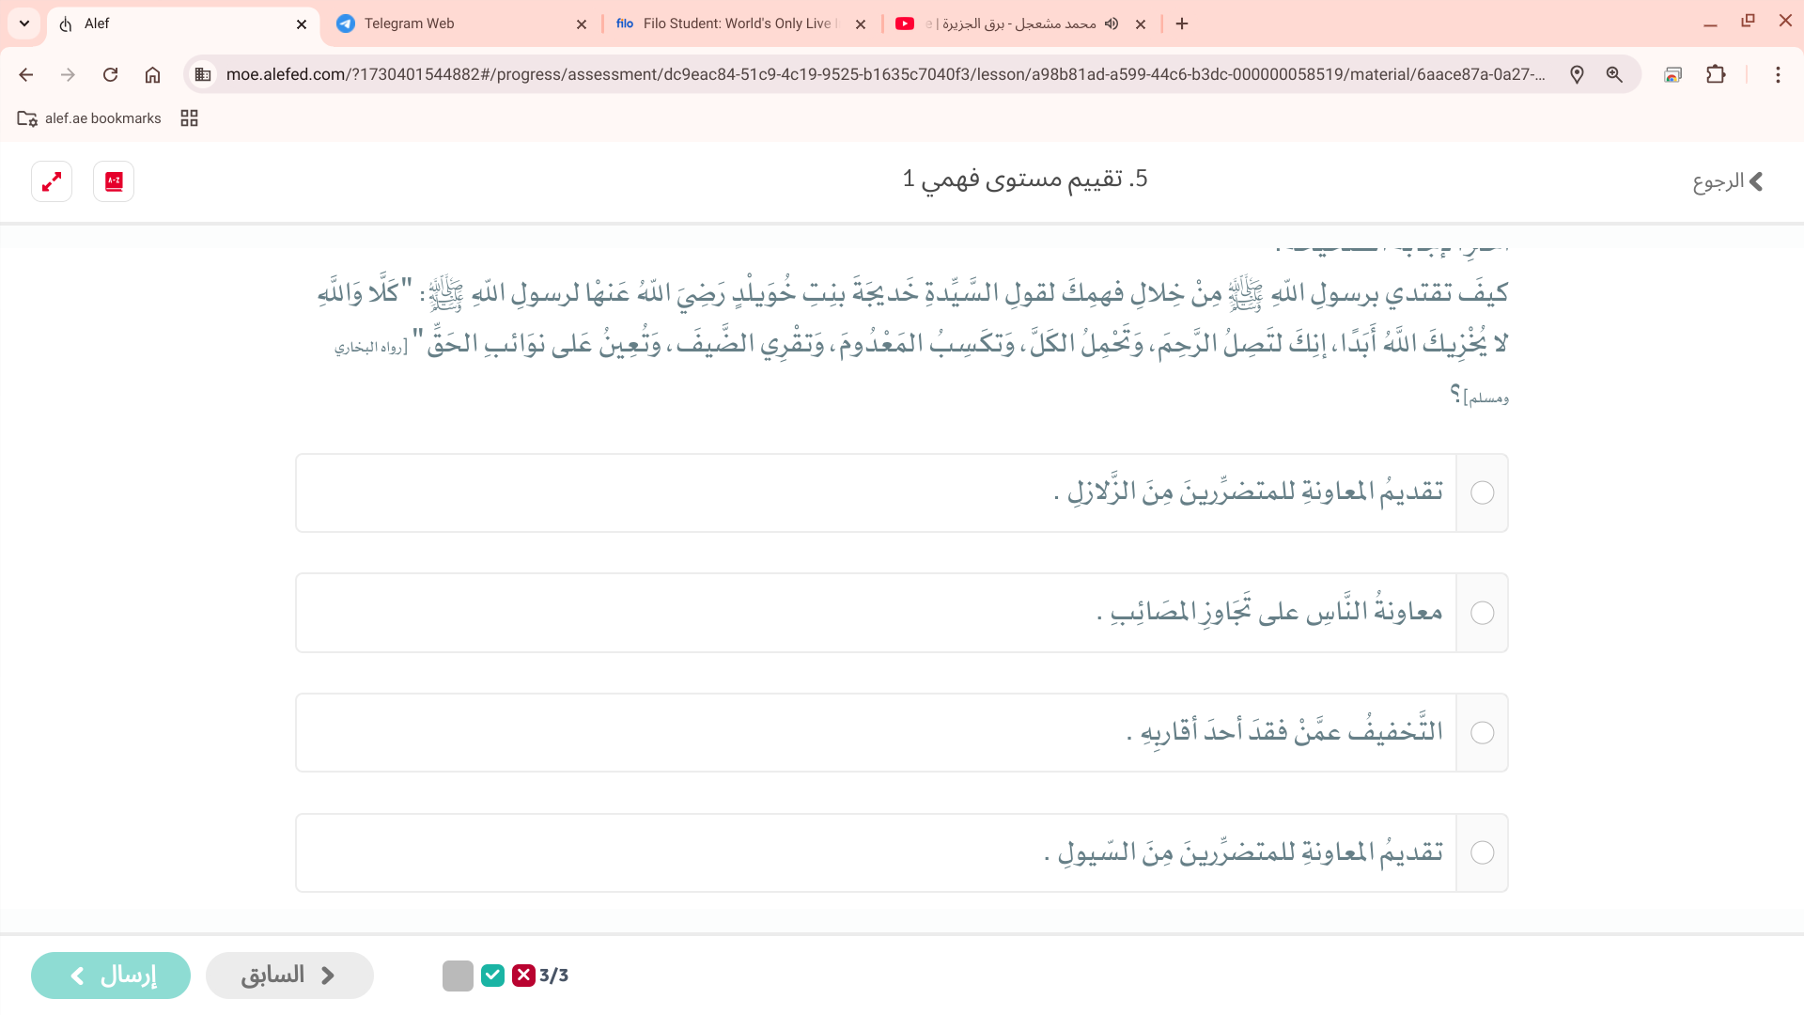Open the Chrome extensions puzzle icon
The image size is (1804, 1015).
pos(1716,74)
